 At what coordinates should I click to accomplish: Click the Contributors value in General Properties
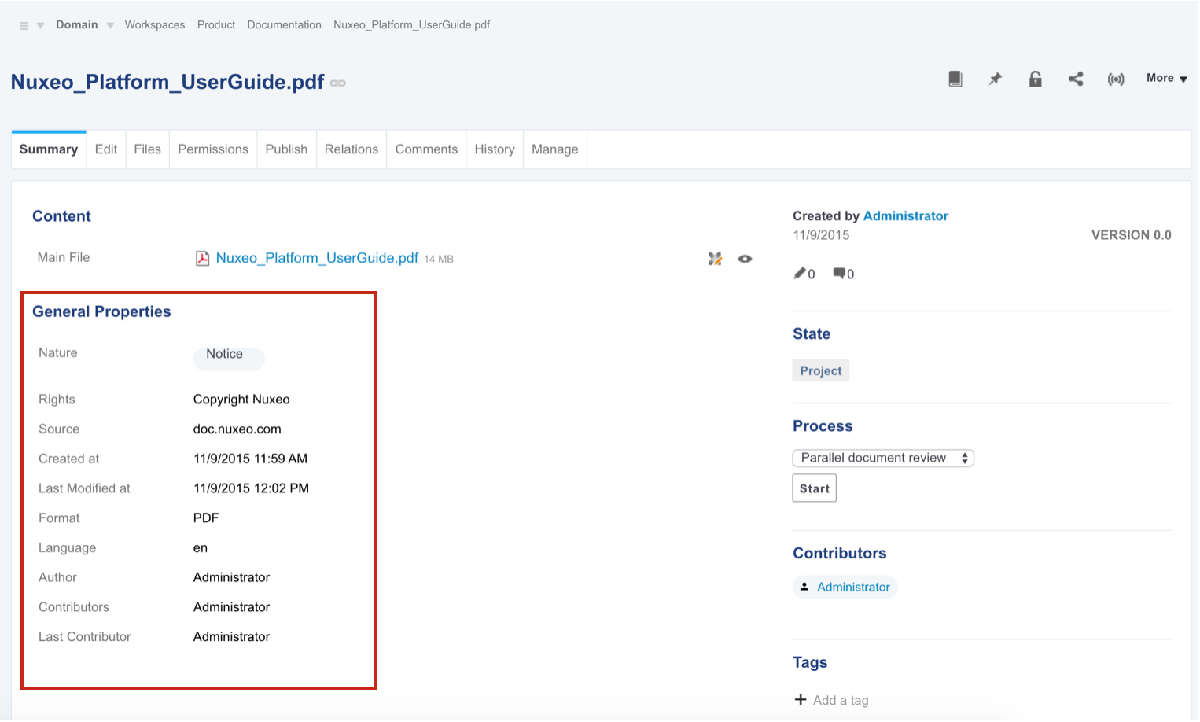coord(231,607)
